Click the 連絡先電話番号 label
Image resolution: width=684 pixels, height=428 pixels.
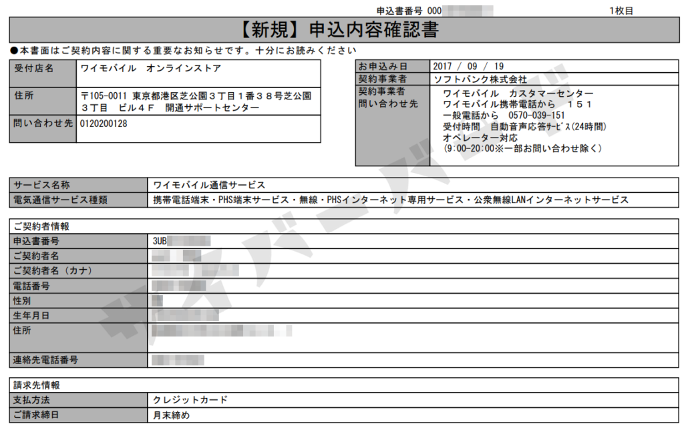click(x=46, y=360)
